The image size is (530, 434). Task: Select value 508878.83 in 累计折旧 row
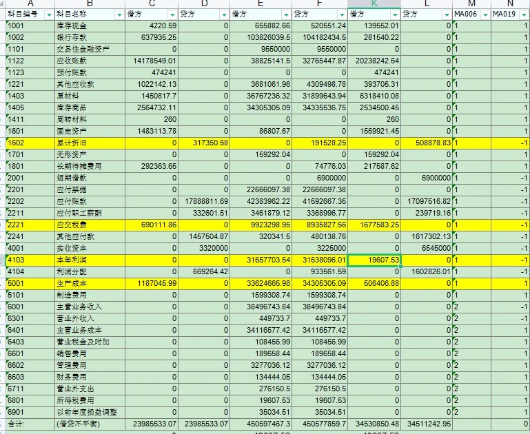(427, 143)
